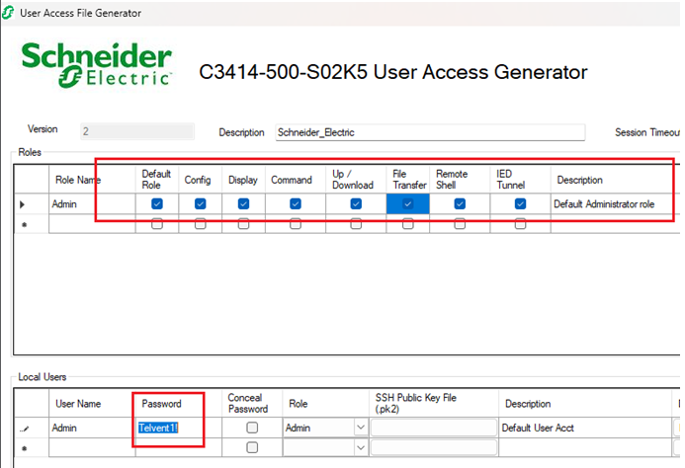Open Role dropdown for Admin user
Viewport: 685px width, 468px height.
[x=361, y=428]
